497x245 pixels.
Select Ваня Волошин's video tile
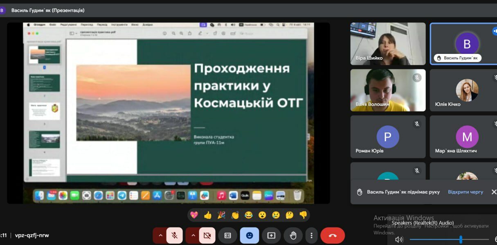click(388, 90)
